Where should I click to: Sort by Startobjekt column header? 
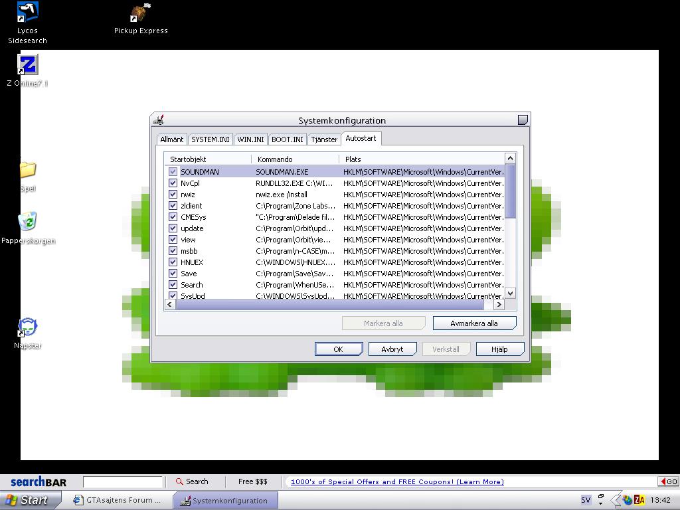pos(208,159)
